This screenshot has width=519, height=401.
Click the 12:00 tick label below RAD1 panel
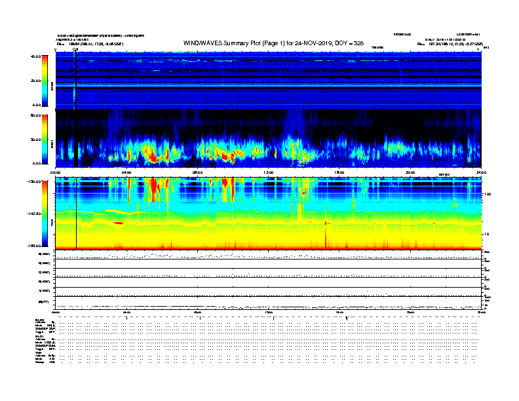pos(269,172)
